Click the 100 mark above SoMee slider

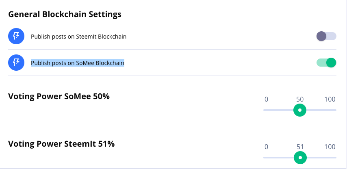click(x=330, y=100)
